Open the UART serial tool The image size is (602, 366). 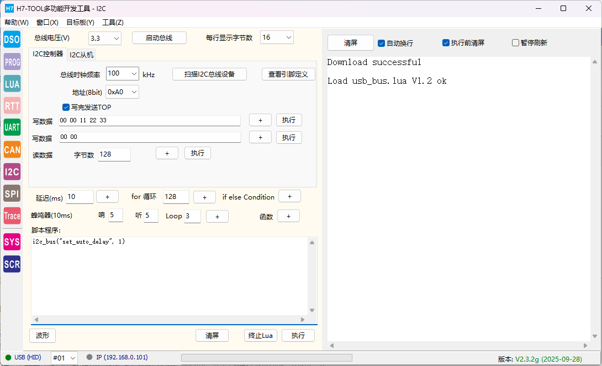pyautogui.click(x=12, y=127)
